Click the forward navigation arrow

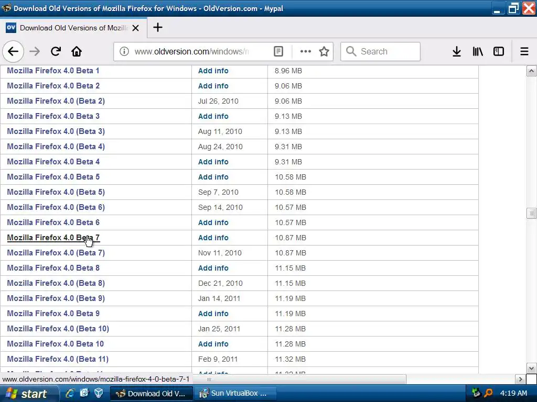[x=35, y=52]
